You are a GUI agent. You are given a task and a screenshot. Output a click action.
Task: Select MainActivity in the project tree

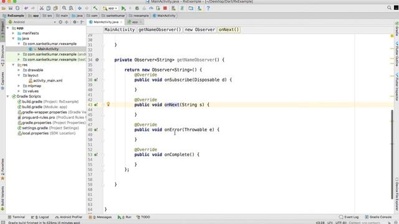[48, 49]
